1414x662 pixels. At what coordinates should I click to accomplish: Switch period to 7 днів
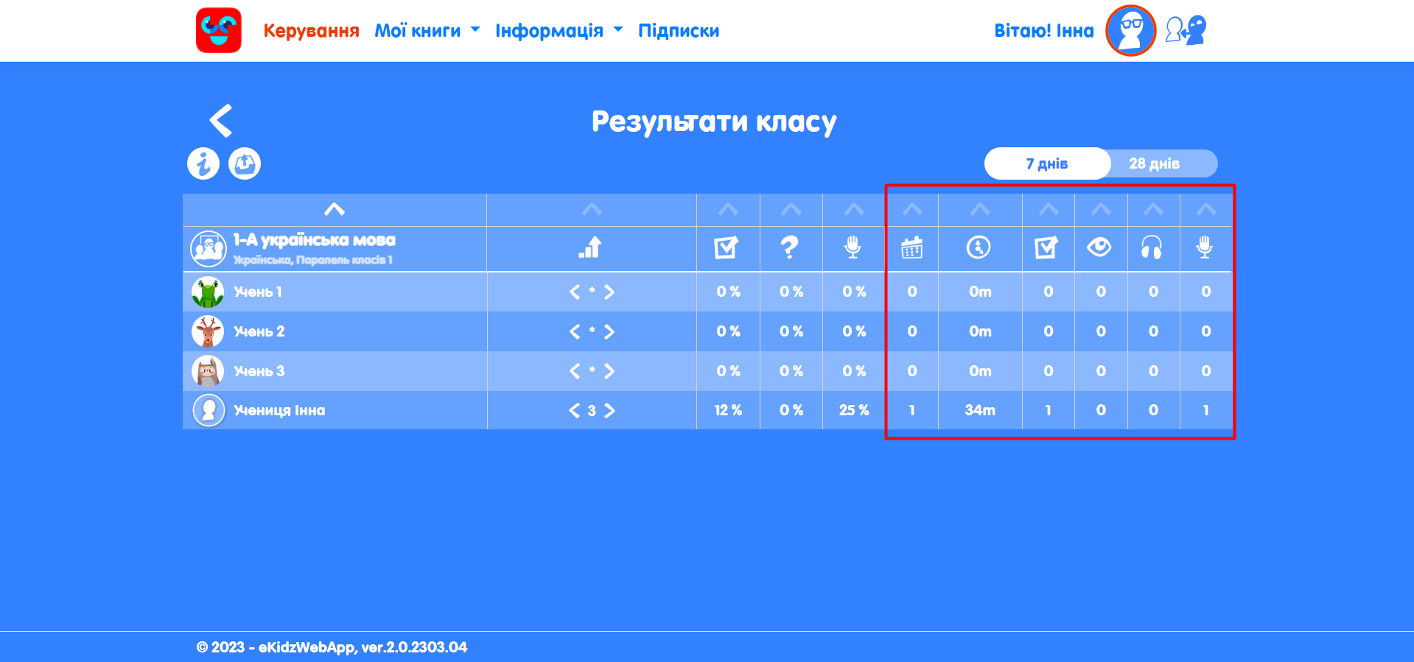tap(1047, 163)
